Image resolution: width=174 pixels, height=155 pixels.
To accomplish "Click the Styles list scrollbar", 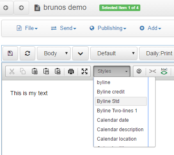I will pyautogui.click(x=152, y=112).
